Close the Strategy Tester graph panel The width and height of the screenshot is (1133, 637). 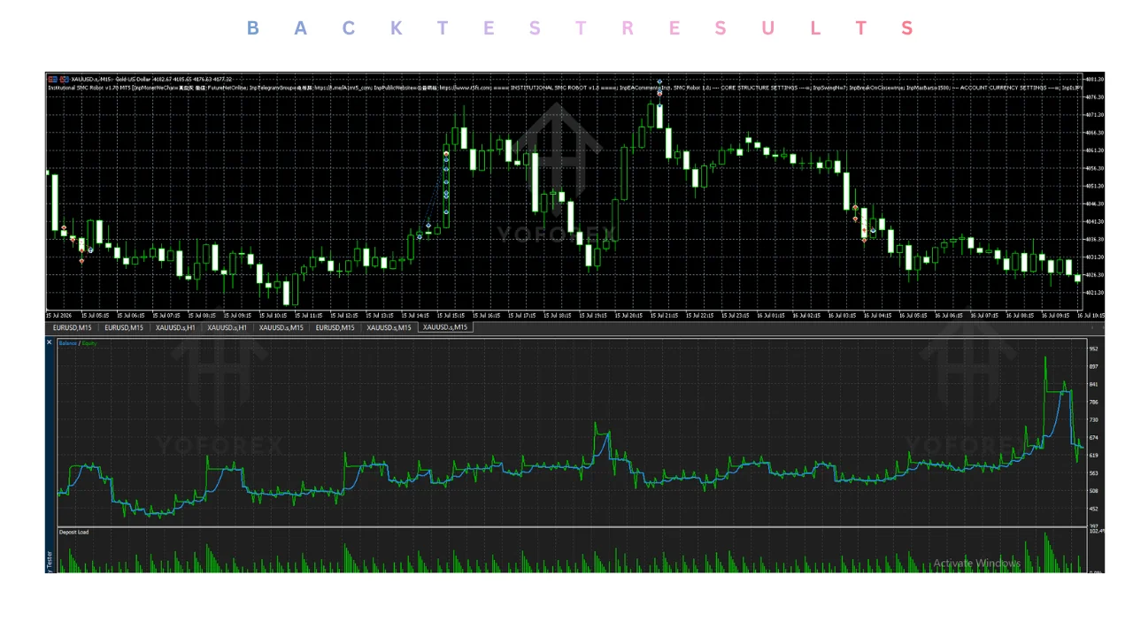[49, 342]
